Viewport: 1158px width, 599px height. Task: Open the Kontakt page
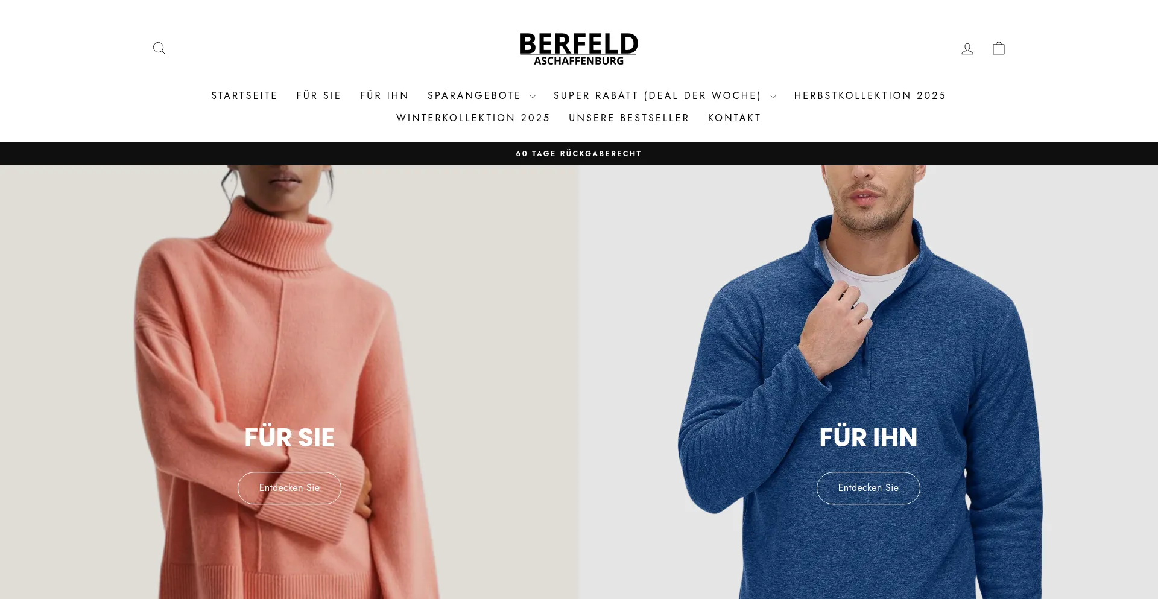point(735,118)
